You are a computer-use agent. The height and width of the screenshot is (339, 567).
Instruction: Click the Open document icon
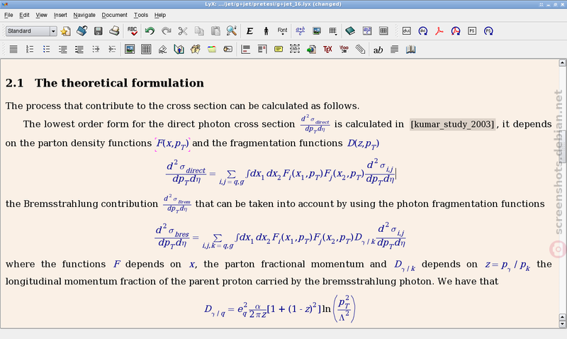point(82,31)
